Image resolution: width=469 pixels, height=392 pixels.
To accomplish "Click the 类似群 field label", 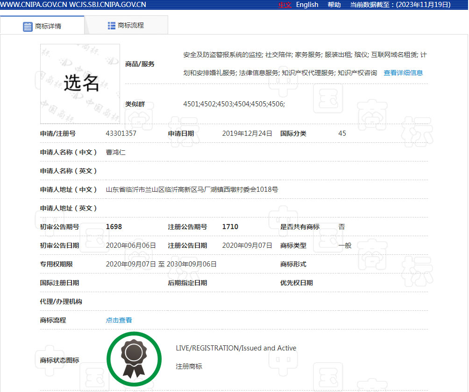I will 135,104.
